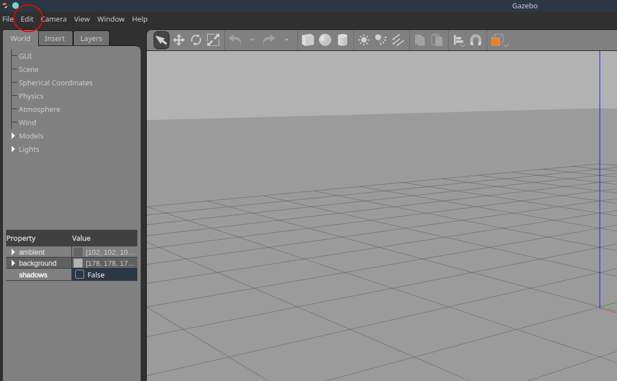Select the Lights label in tree

(29, 149)
